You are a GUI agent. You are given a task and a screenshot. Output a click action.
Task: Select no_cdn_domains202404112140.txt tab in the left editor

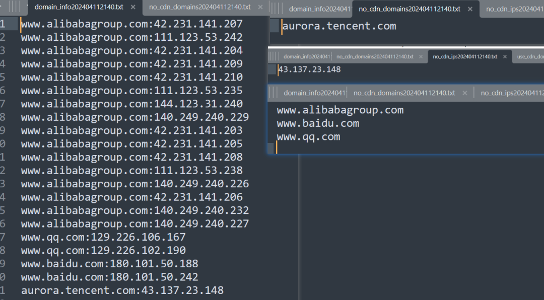click(199, 8)
